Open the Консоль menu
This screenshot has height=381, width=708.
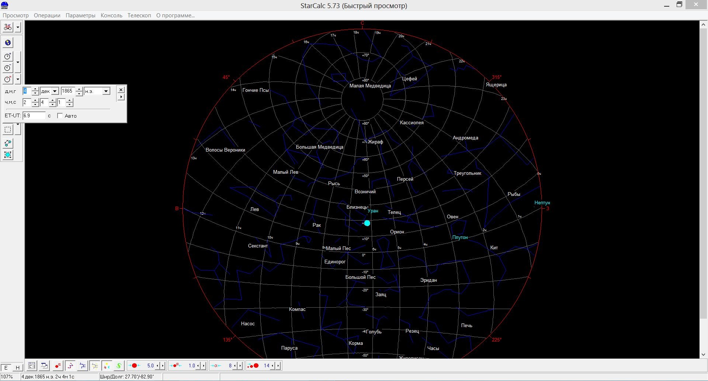(111, 15)
